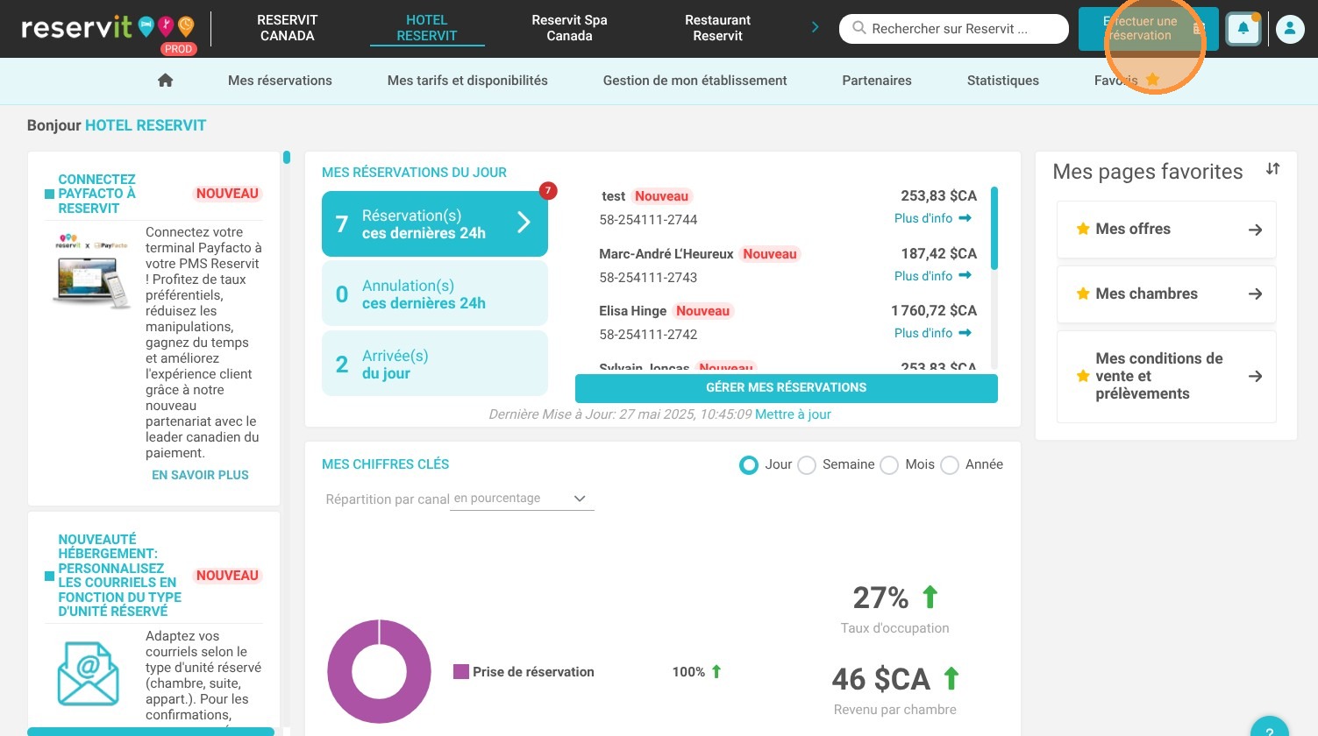The height and width of the screenshot is (736, 1318).
Task: Open Gestion de mon établissement menu
Action: tap(695, 81)
